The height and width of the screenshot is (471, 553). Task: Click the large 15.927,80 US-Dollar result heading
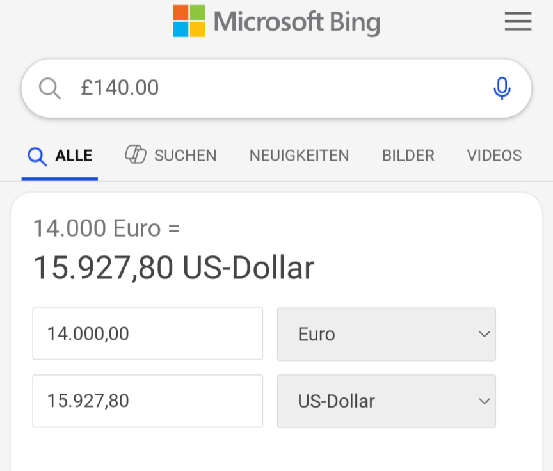[173, 268]
